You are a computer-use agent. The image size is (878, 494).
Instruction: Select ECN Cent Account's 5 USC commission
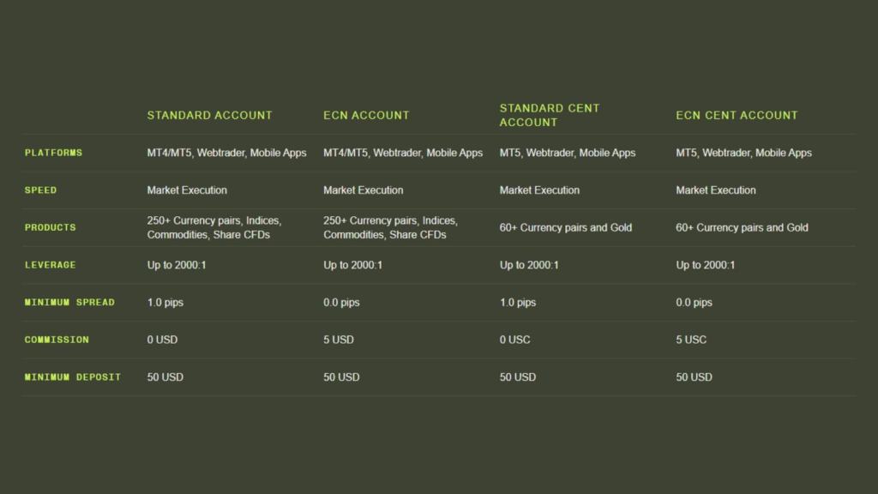click(691, 340)
